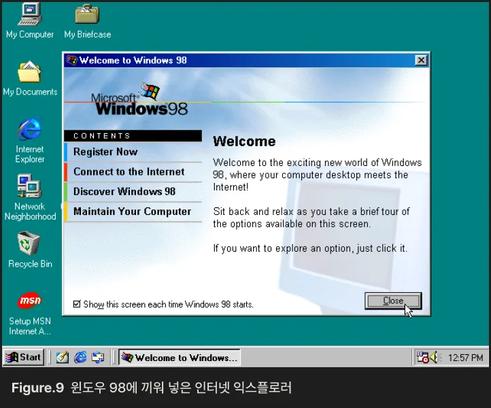491x408 pixels.
Task: Click the Welcome dialog title bar icon
Action: (x=71, y=60)
